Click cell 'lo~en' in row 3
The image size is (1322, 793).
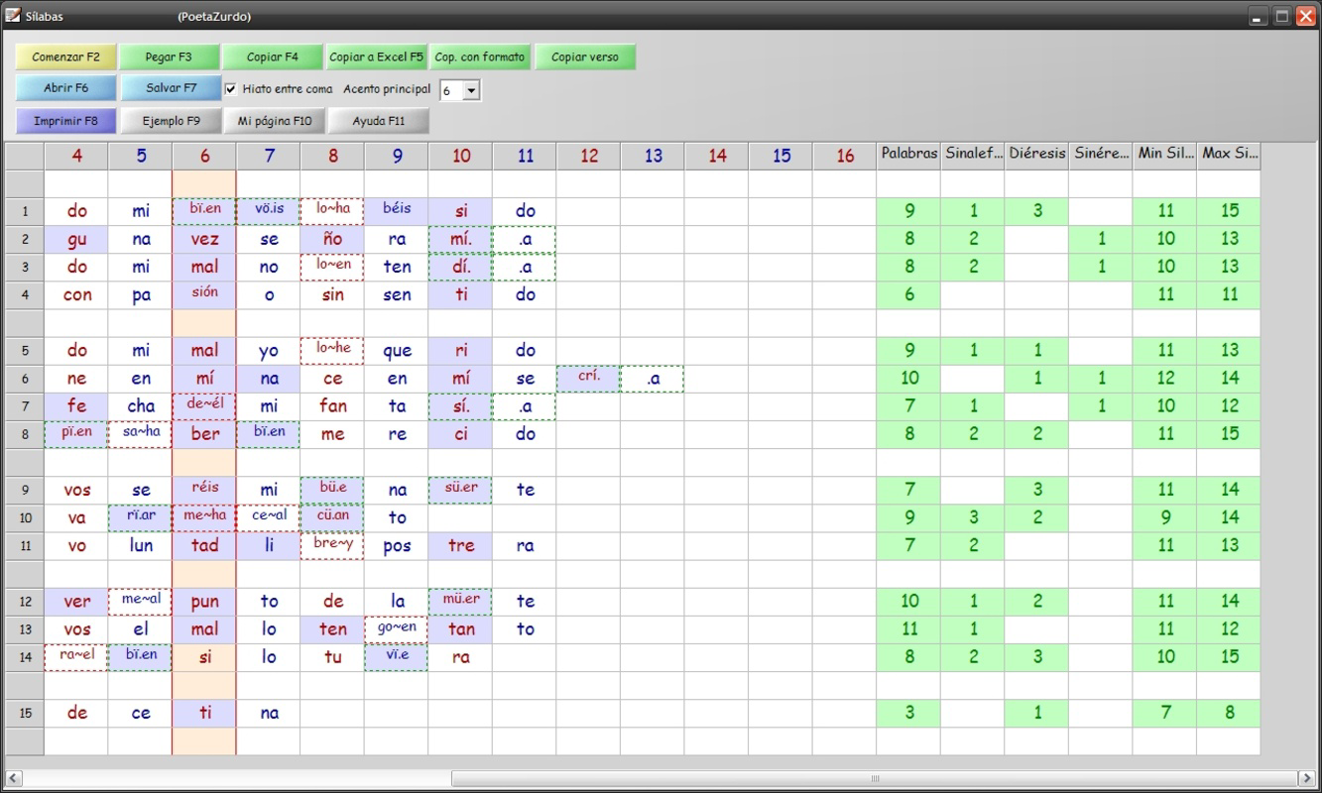pyautogui.click(x=332, y=267)
